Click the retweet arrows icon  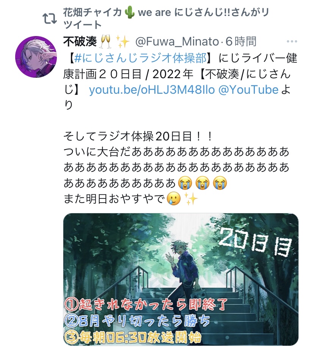click(49, 19)
